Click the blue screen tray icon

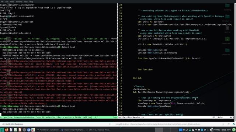coord(181,130)
